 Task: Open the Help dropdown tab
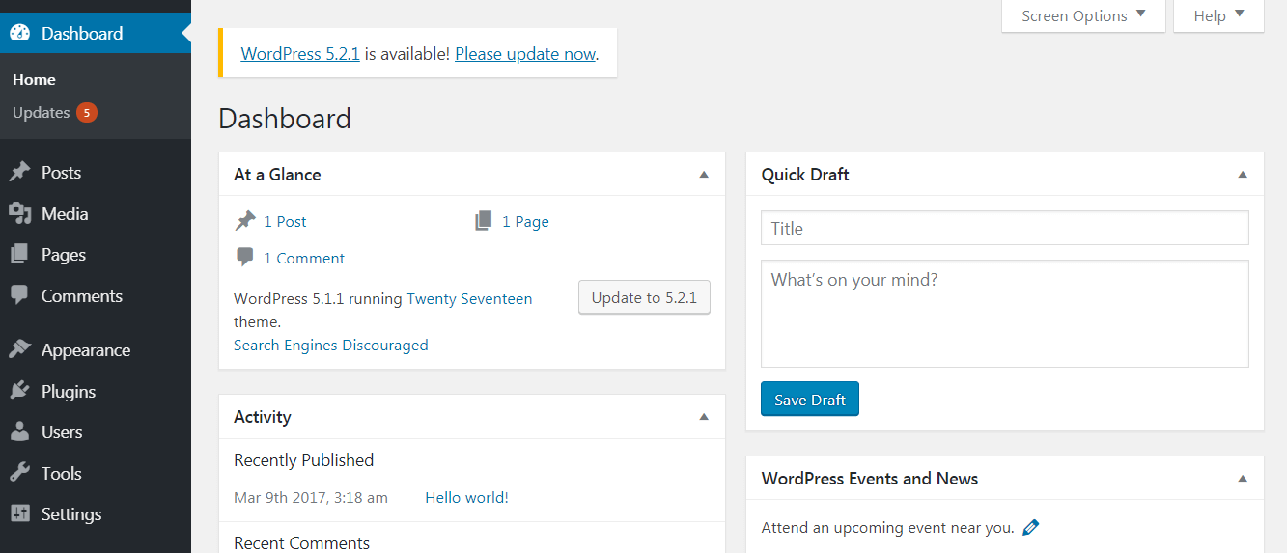(x=1218, y=15)
